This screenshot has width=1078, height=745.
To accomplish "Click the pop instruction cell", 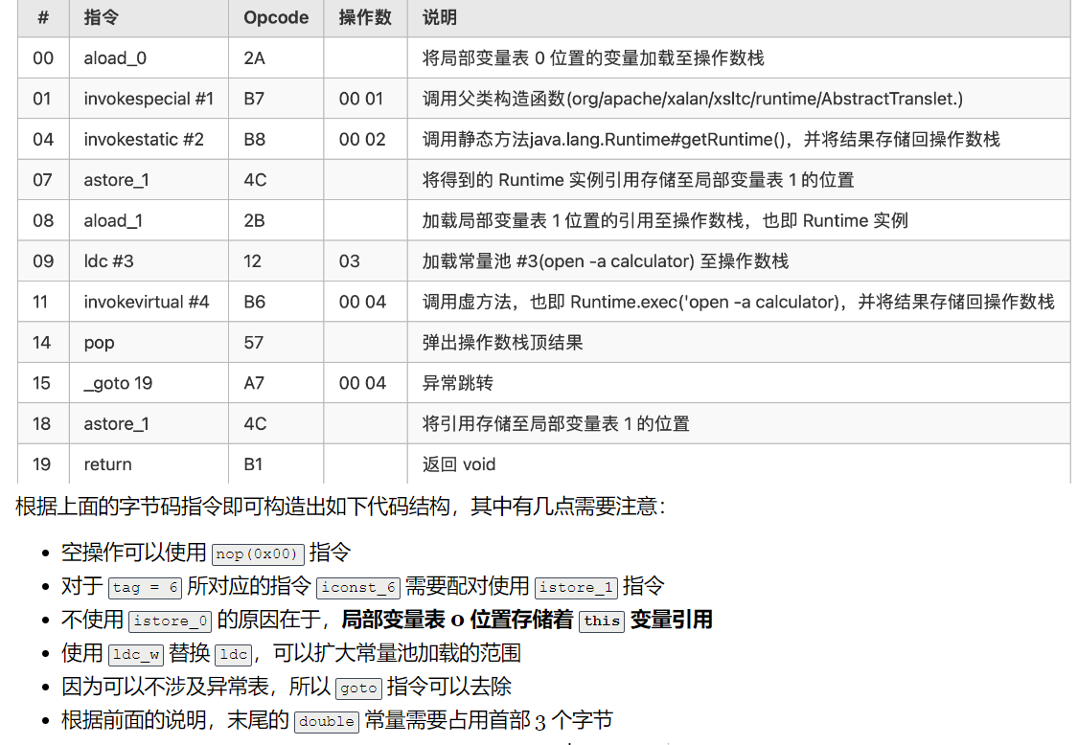I will [99, 342].
